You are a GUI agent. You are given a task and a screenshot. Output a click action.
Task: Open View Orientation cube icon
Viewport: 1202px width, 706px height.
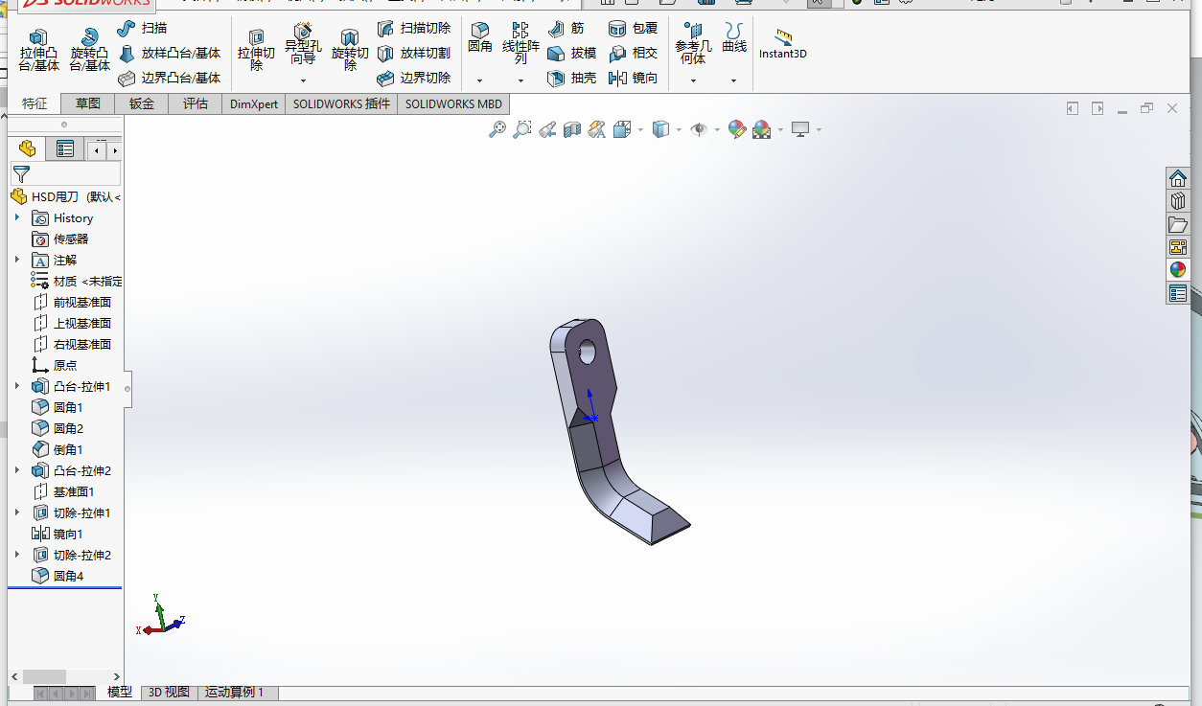[x=621, y=129]
